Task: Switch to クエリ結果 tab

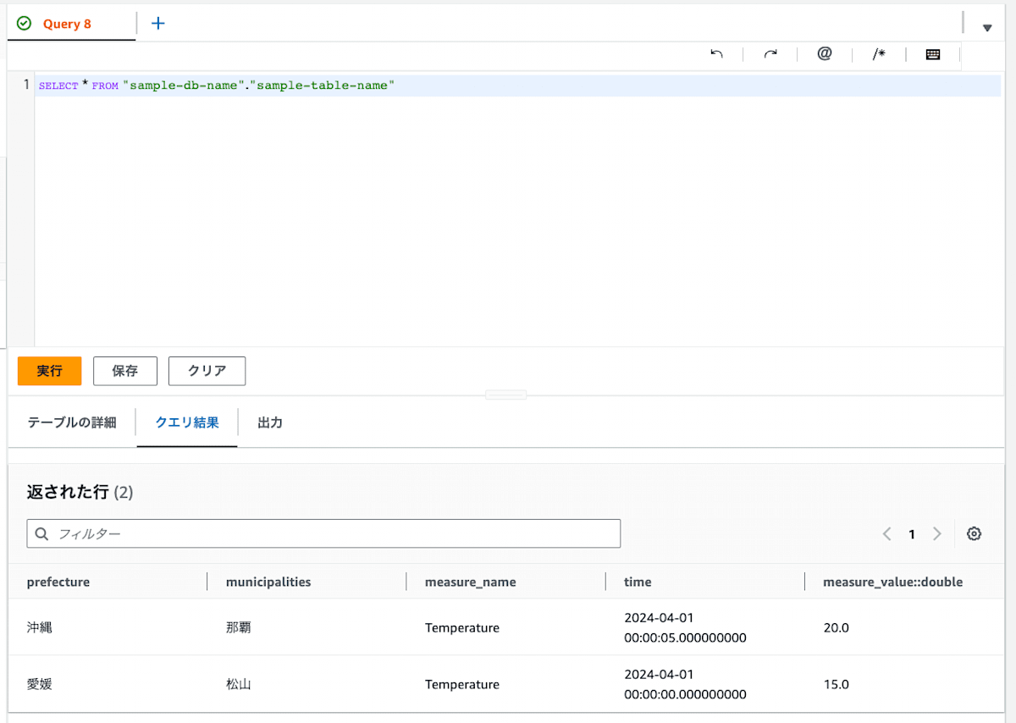Action: [x=187, y=422]
